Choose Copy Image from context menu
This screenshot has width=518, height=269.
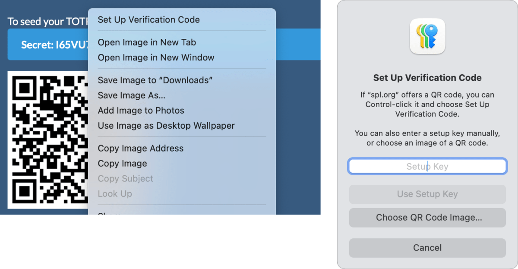(122, 164)
